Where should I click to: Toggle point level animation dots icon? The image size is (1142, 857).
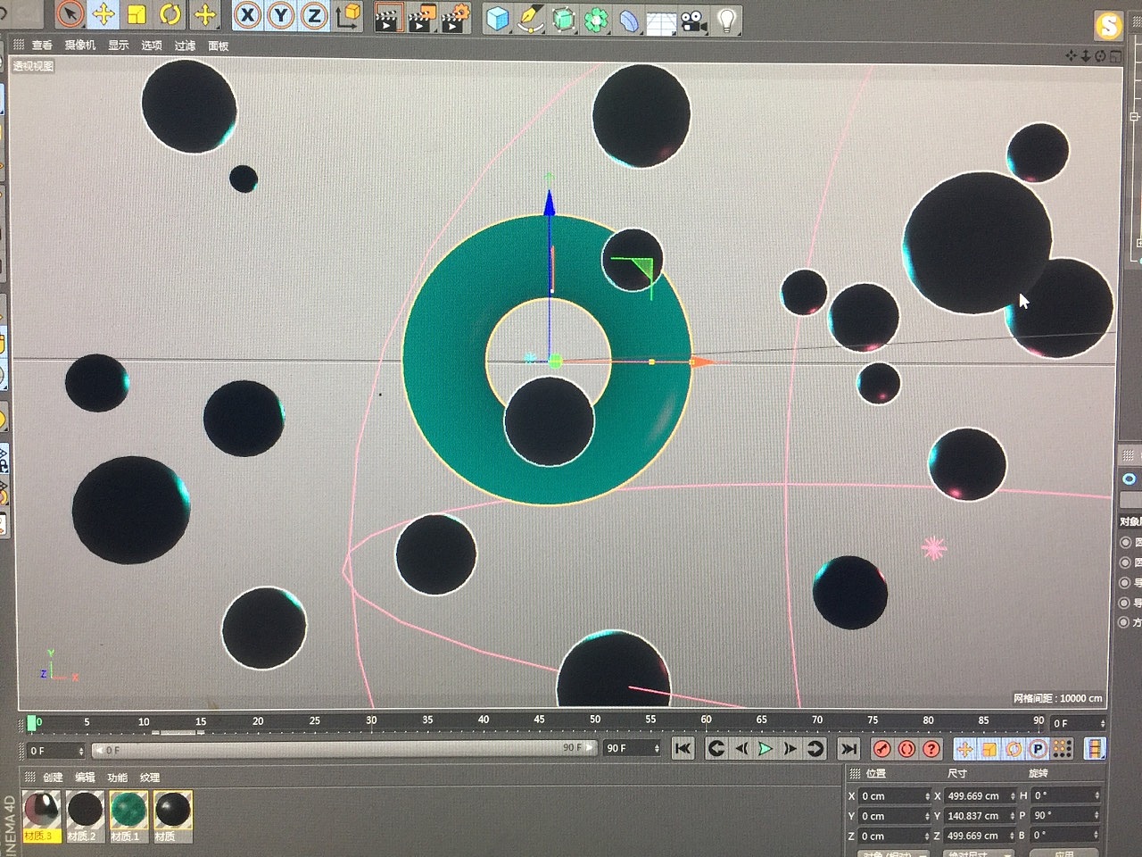point(1062,748)
